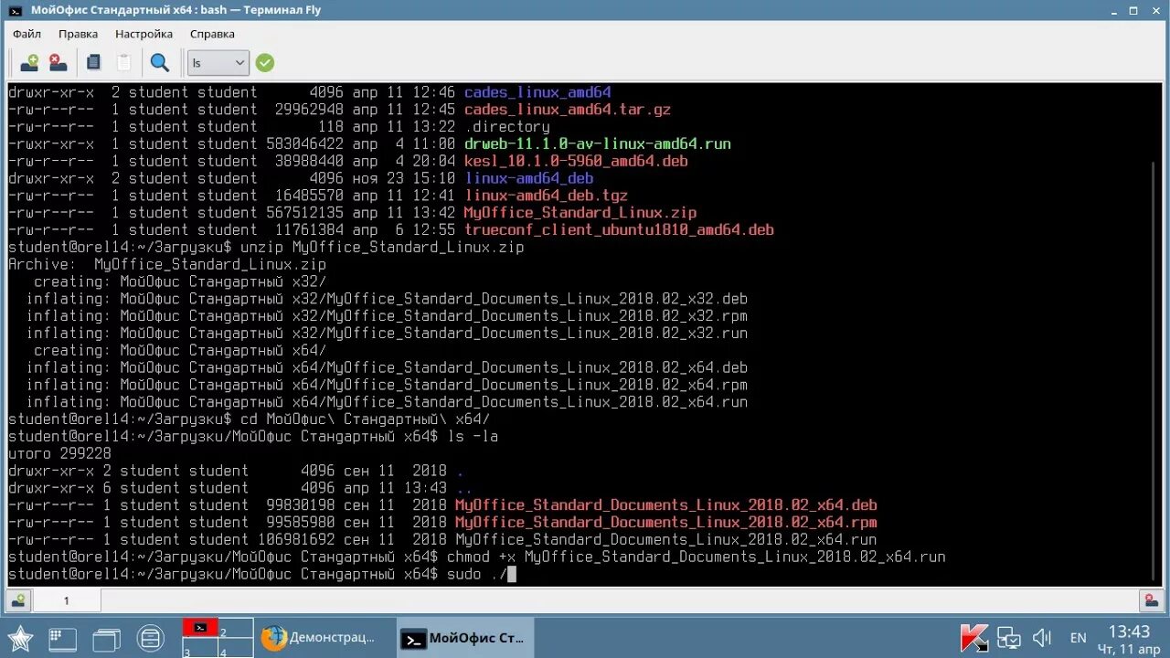
Task: Click 'МойОфис Ст...' terminal taskbar button
Action: coord(465,638)
